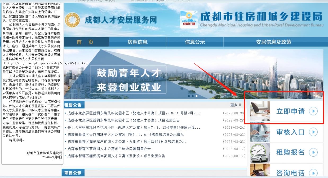The image size is (328, 178).
Task: Open the clock-and-car thumbnail for 租购报名
Action: tap(260, 153)
